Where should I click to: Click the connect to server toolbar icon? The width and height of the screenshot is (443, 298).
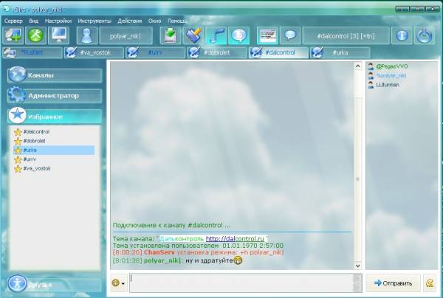click(x=13, y=35)
